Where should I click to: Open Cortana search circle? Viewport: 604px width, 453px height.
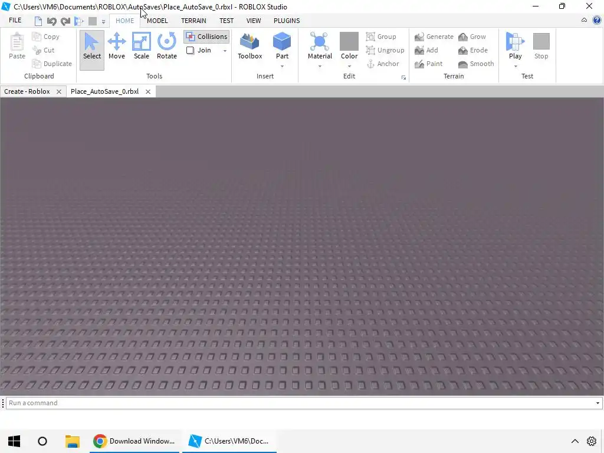point(42,441)
